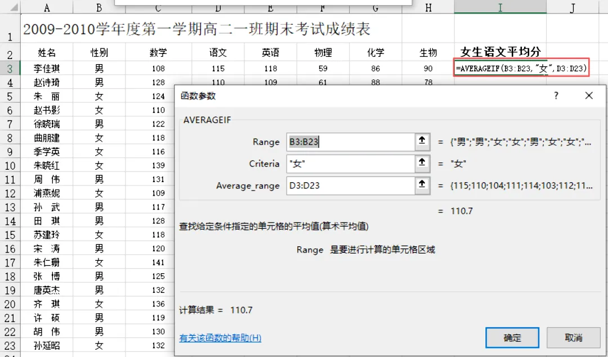The height and width of the screenshot is (357, 608).
Task: Click the name cell 季学英
Action: click(x=47, y=152)
